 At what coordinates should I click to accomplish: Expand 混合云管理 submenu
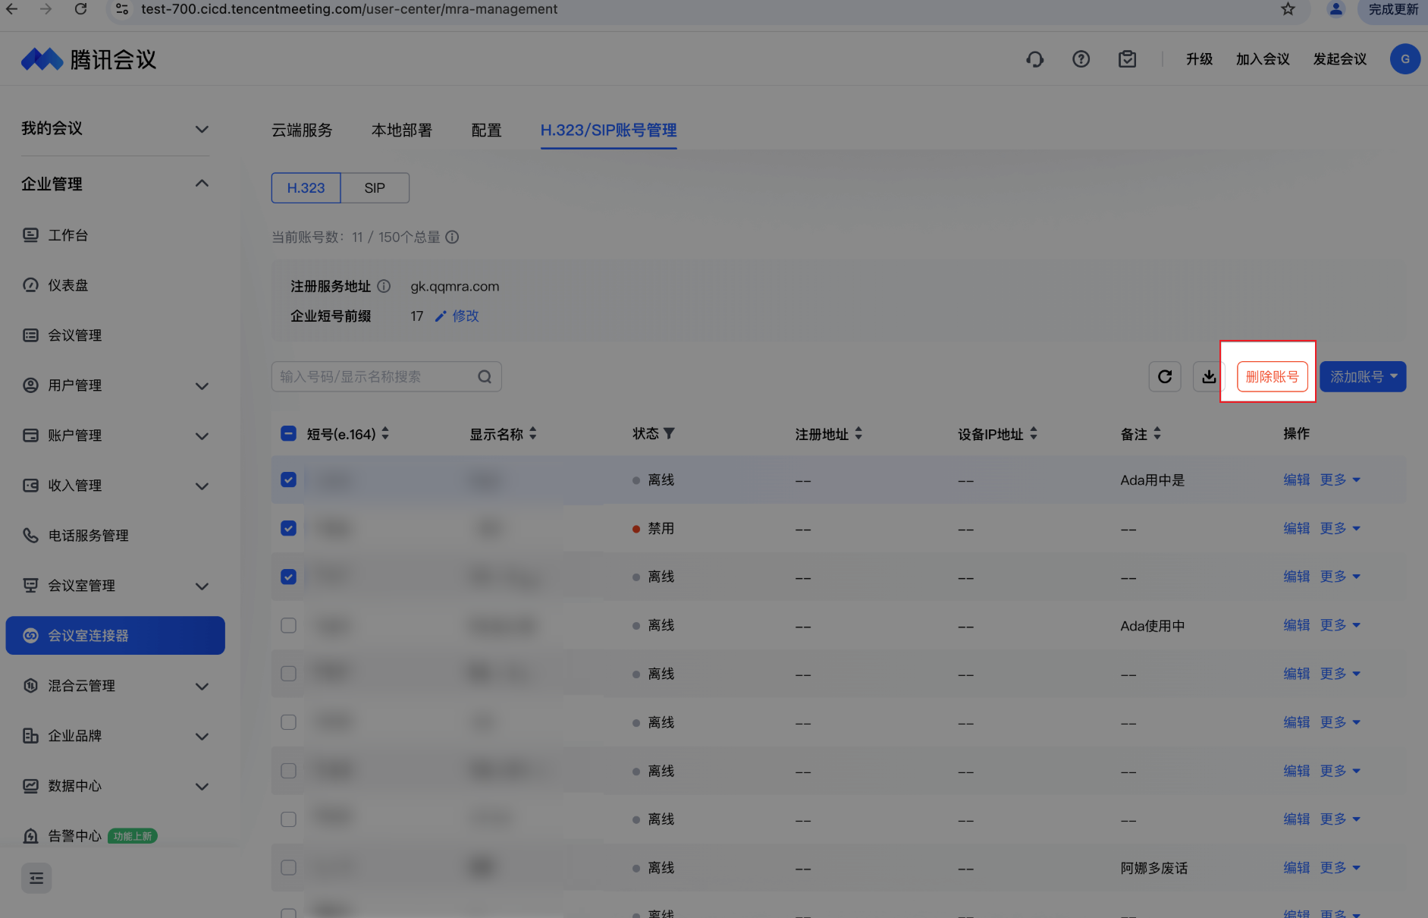pos(202,686)
